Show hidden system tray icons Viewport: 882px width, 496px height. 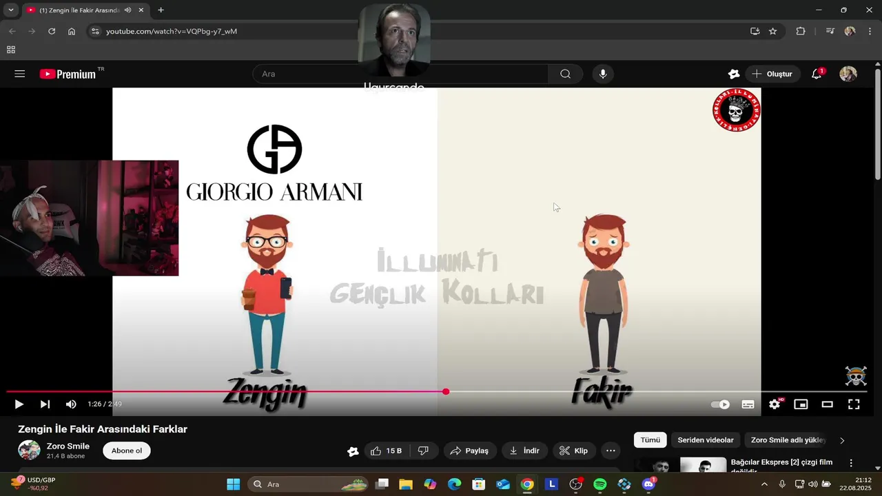coord(763,484)
